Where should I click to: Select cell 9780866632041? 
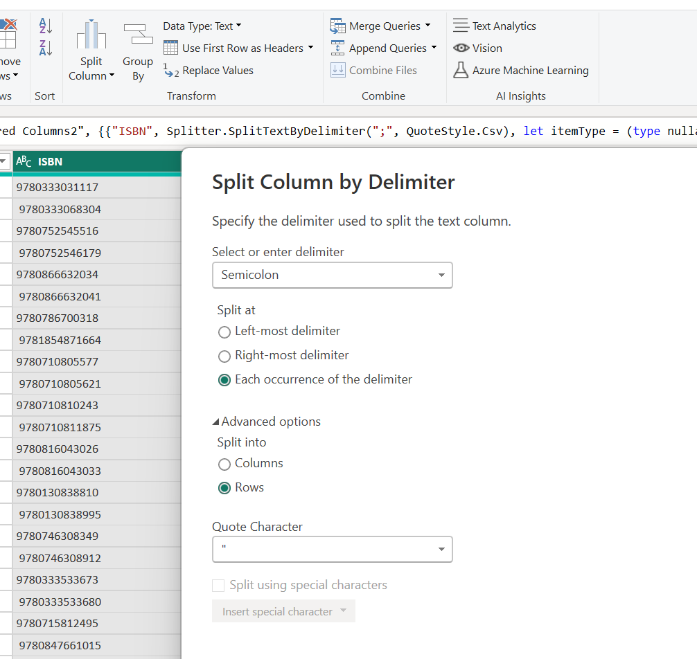[97, 296]
